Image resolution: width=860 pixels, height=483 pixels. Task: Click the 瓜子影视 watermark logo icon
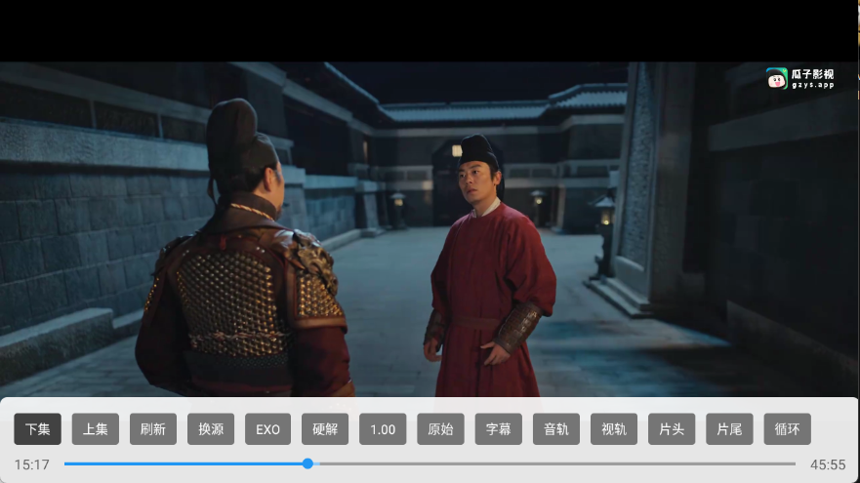point(777,79)
